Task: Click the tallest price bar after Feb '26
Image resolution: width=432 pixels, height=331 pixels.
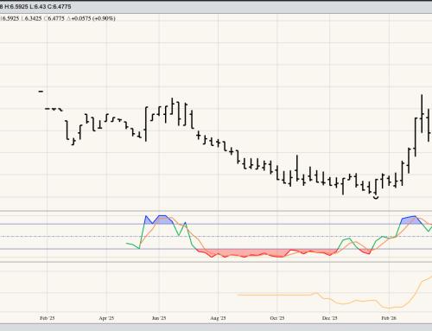Action: coord(422,113)
